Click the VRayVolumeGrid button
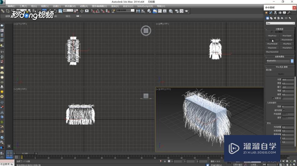 click(272, 52)
